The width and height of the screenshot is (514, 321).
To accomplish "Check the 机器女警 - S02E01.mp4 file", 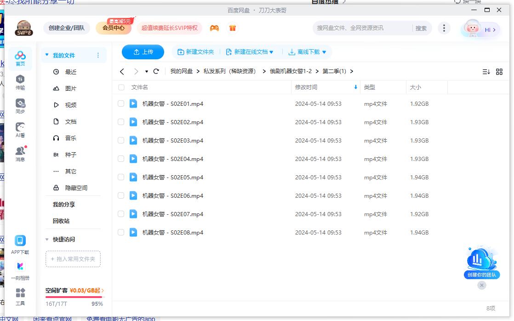I will (121, 103).
